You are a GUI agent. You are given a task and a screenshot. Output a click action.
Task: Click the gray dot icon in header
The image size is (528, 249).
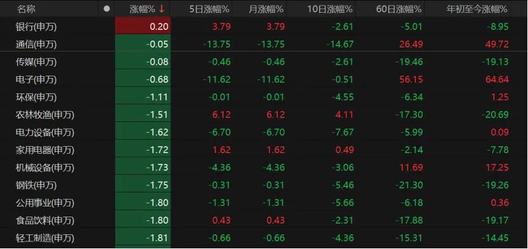coord(107,9)
